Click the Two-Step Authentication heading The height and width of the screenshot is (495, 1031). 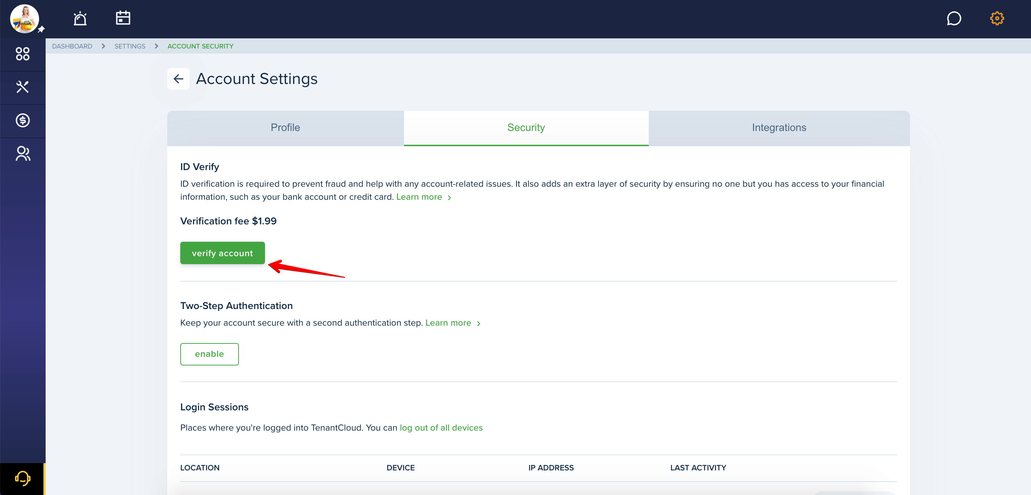click(x=236, y=306)
